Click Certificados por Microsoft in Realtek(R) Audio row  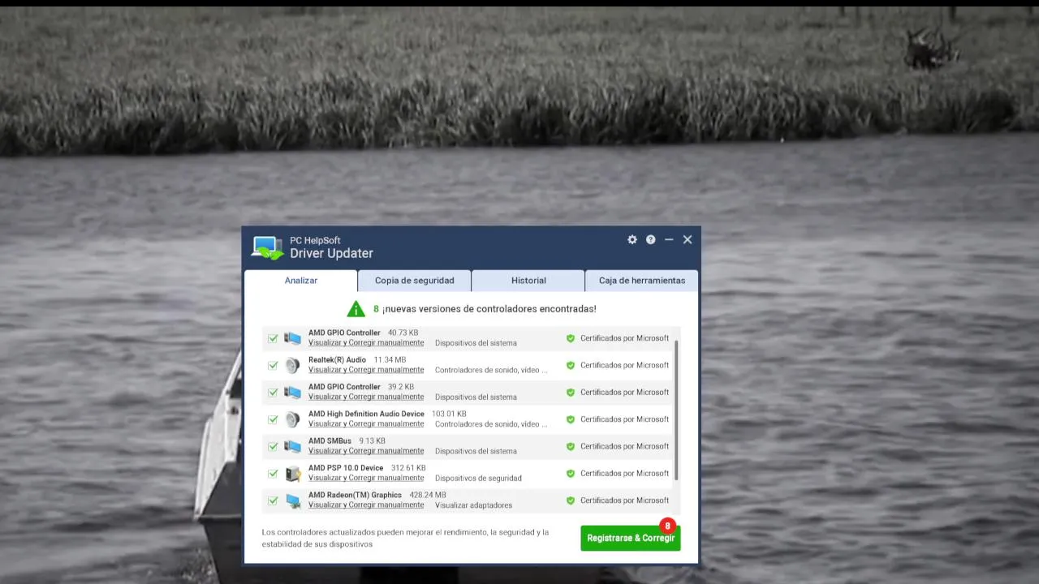point(624,366)
